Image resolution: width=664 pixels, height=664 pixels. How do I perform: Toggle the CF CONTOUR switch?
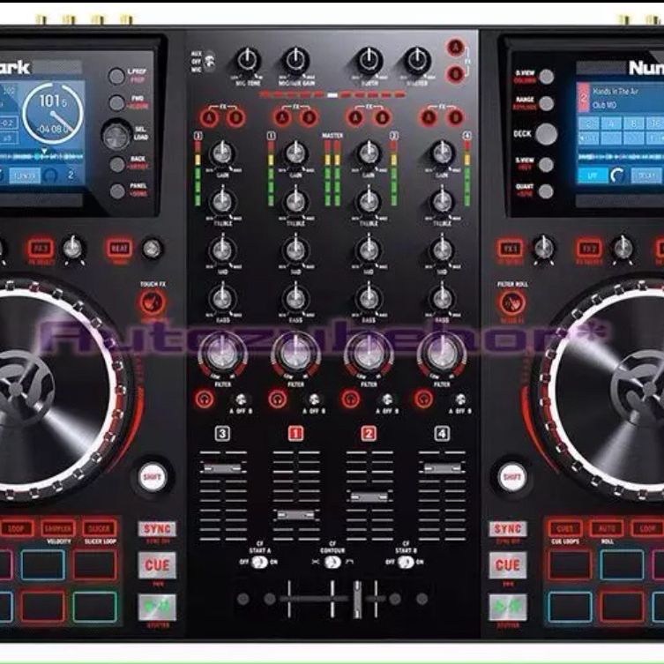pos(332,563)
